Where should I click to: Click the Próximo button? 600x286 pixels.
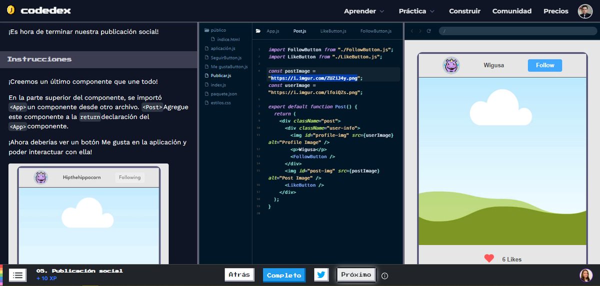point(356,274)
